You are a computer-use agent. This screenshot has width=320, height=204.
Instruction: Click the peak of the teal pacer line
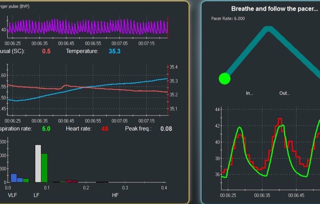[268, 29]
